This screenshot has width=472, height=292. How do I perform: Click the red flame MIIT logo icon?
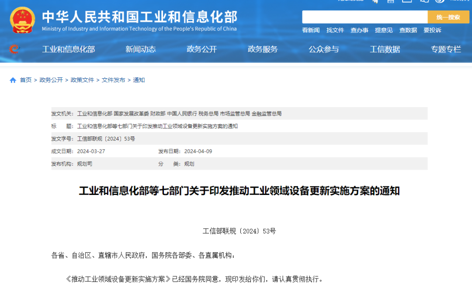[x=14, y=49]
